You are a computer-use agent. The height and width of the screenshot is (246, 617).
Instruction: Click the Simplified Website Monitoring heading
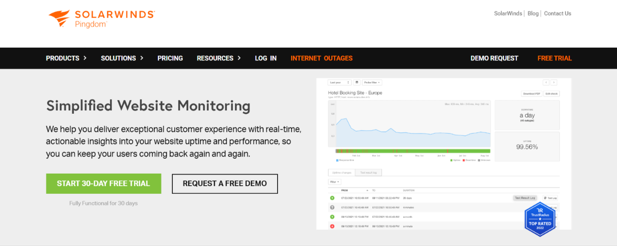pyautogui.click(x=148, y=106)
